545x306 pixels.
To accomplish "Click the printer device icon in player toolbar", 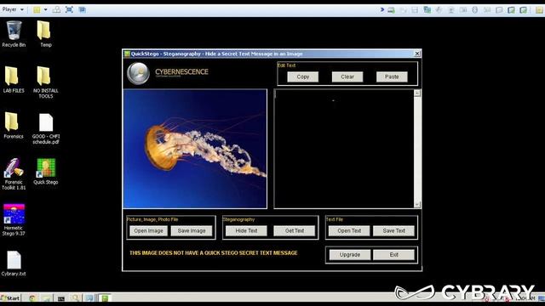I will click(392, 10).
